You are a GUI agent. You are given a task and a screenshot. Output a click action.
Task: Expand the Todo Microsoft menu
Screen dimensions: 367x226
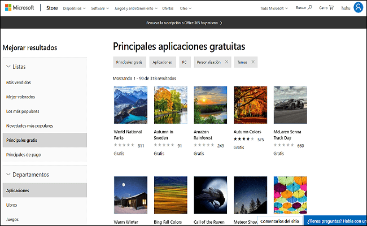coord(274,8)
